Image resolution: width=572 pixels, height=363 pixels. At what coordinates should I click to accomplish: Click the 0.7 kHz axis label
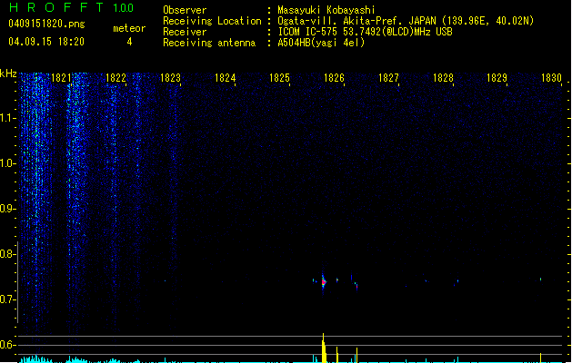point(7,299)
